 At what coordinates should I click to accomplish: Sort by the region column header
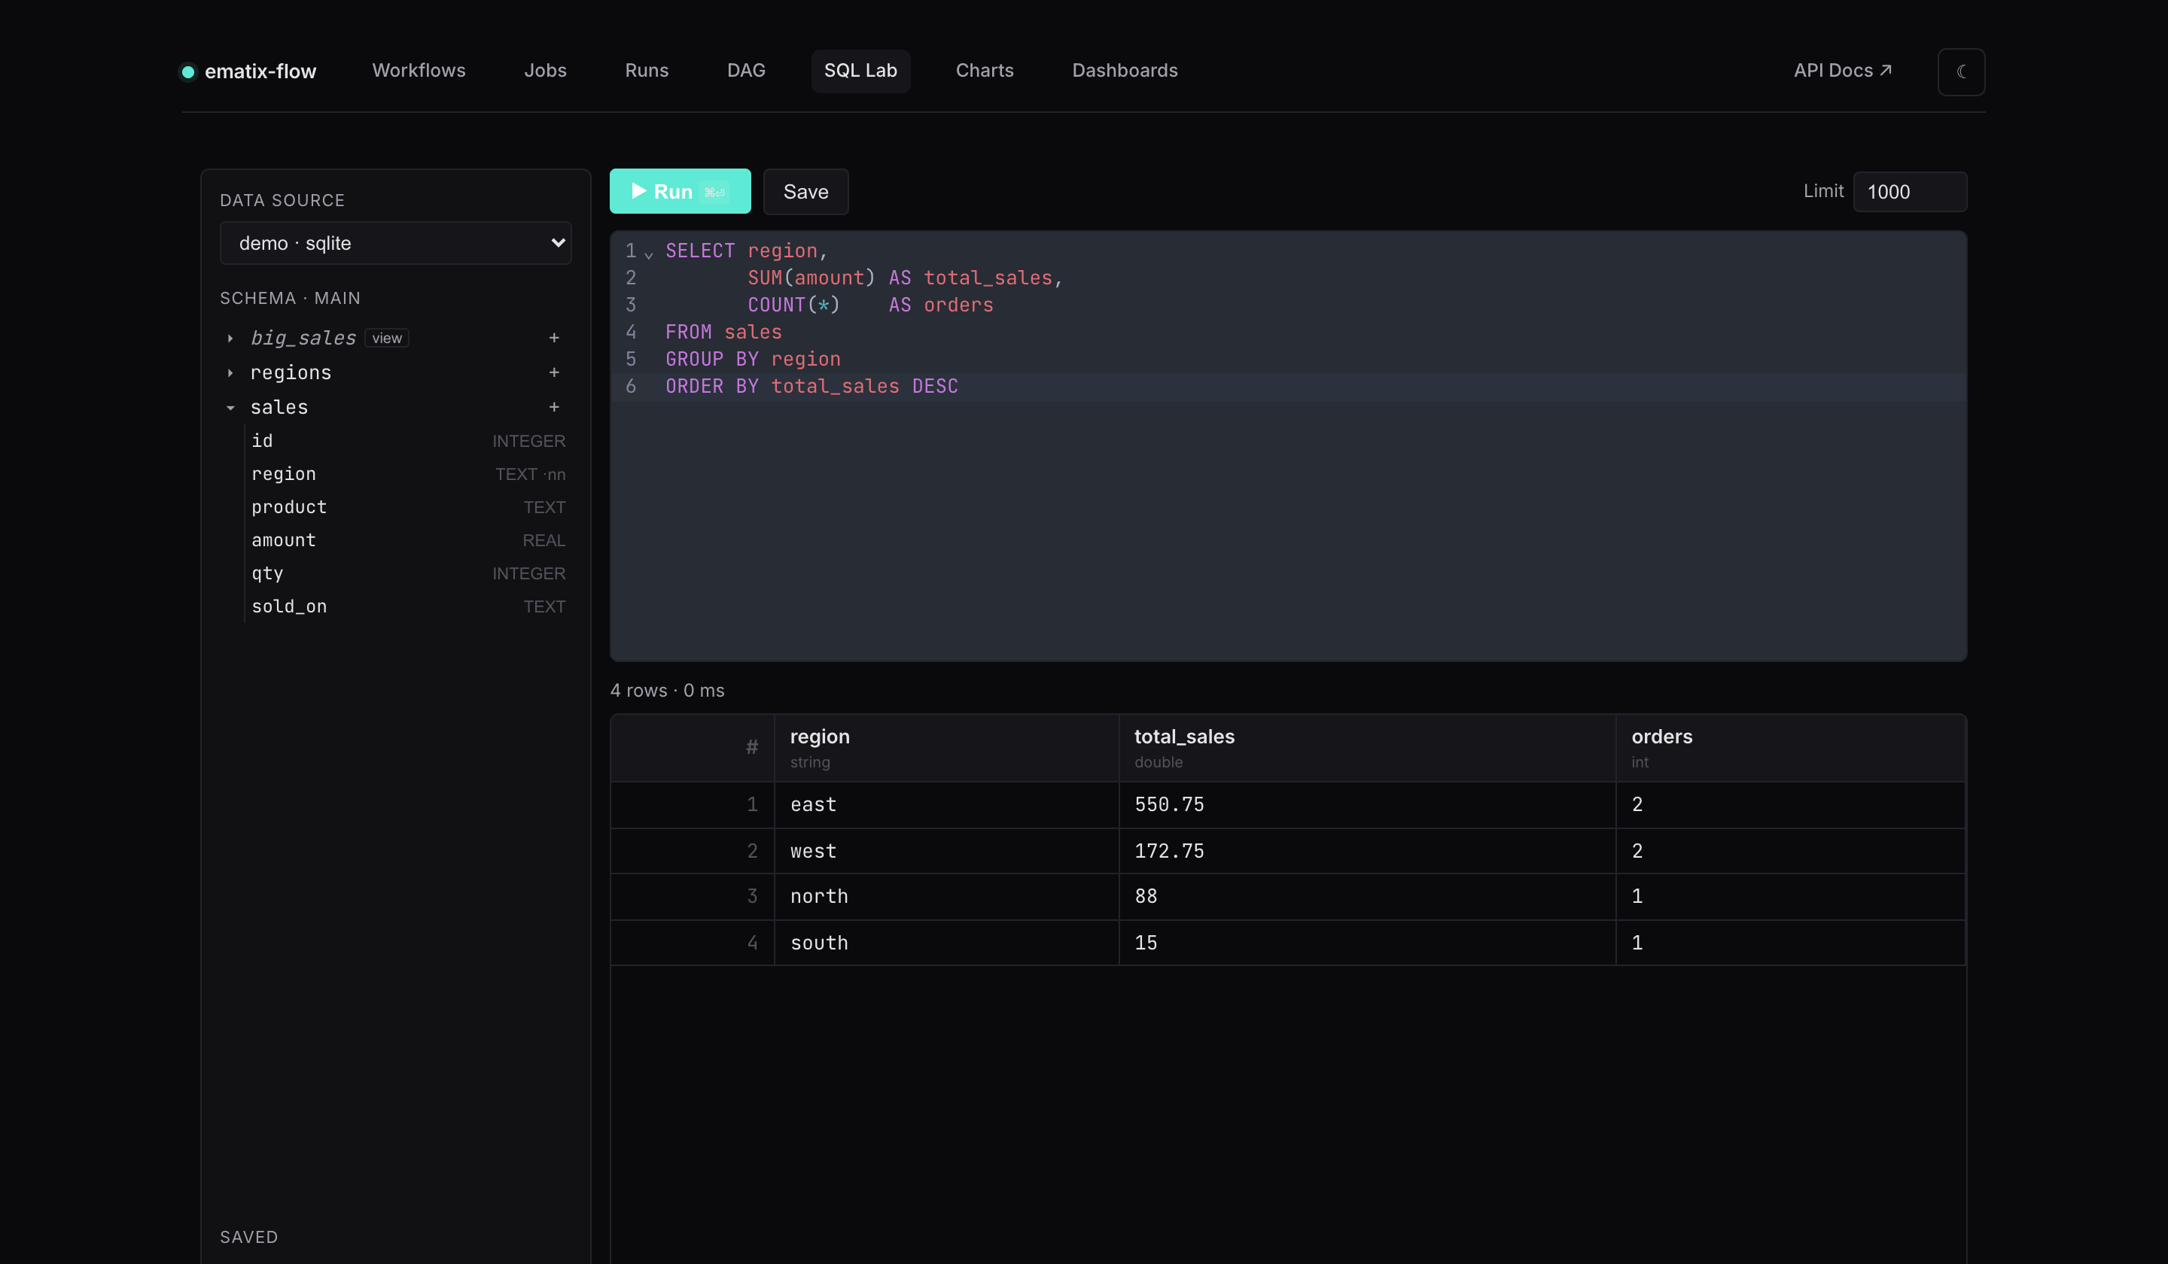pos(946,747)
